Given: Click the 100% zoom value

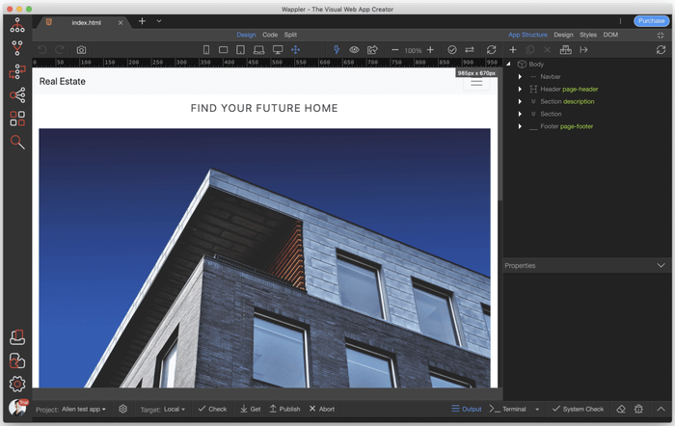Looking at the screenshot, I should (413, 50).
